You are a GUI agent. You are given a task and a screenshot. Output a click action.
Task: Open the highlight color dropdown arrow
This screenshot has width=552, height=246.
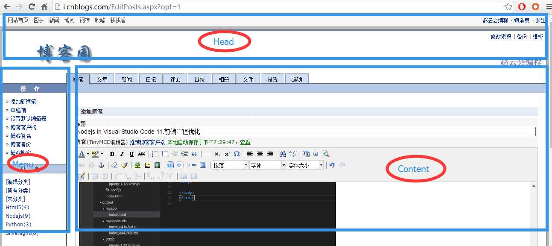102,154
